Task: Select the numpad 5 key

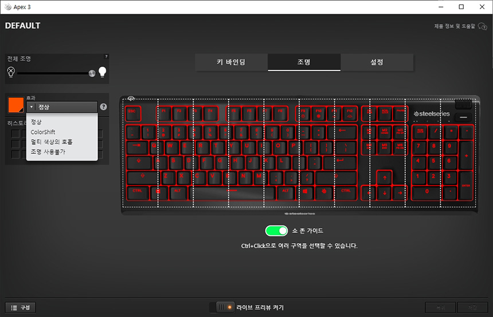Action: click(x=433, y=163)
